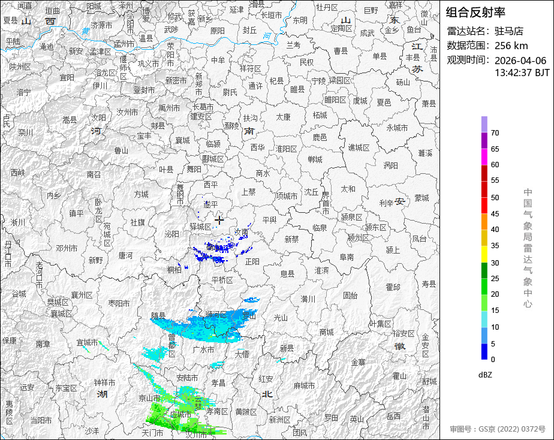Click the 桐柏 county label
The width and height of the screenshot is (554, 440).
coord(174,270)
